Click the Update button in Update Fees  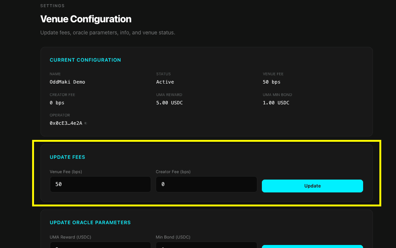[312, 186]
